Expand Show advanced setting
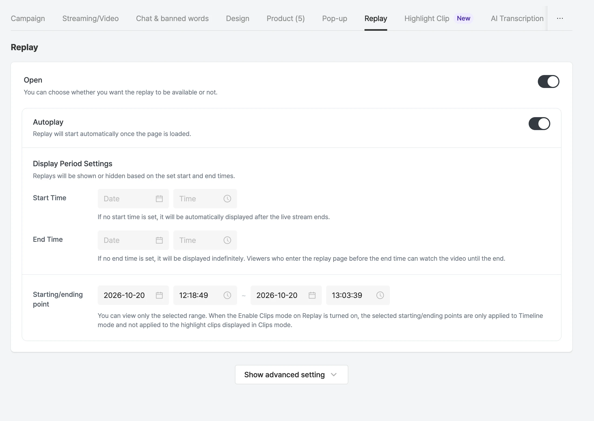 [292, 375]
